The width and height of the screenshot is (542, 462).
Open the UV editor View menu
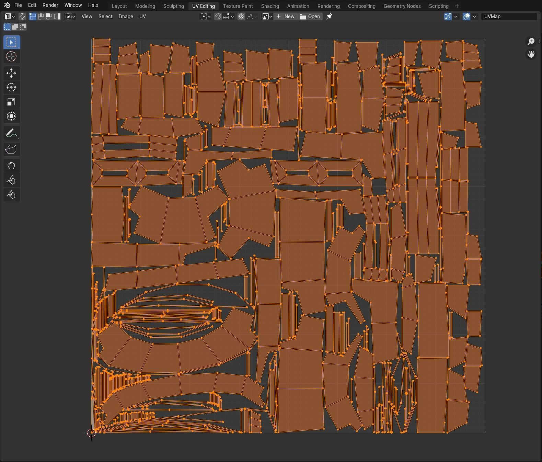tap(87, 16)
